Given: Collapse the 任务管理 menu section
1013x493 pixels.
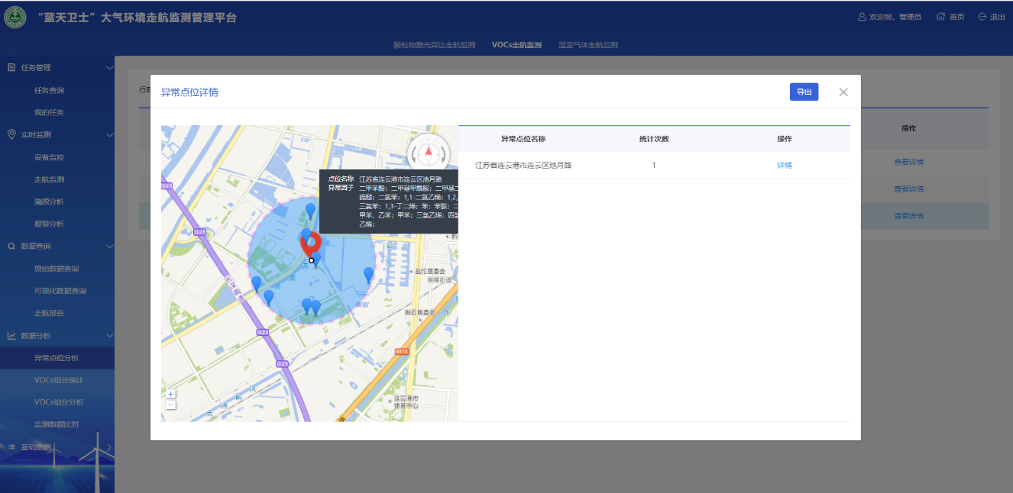Looking at the screenshot, I should tap(109, 68).
